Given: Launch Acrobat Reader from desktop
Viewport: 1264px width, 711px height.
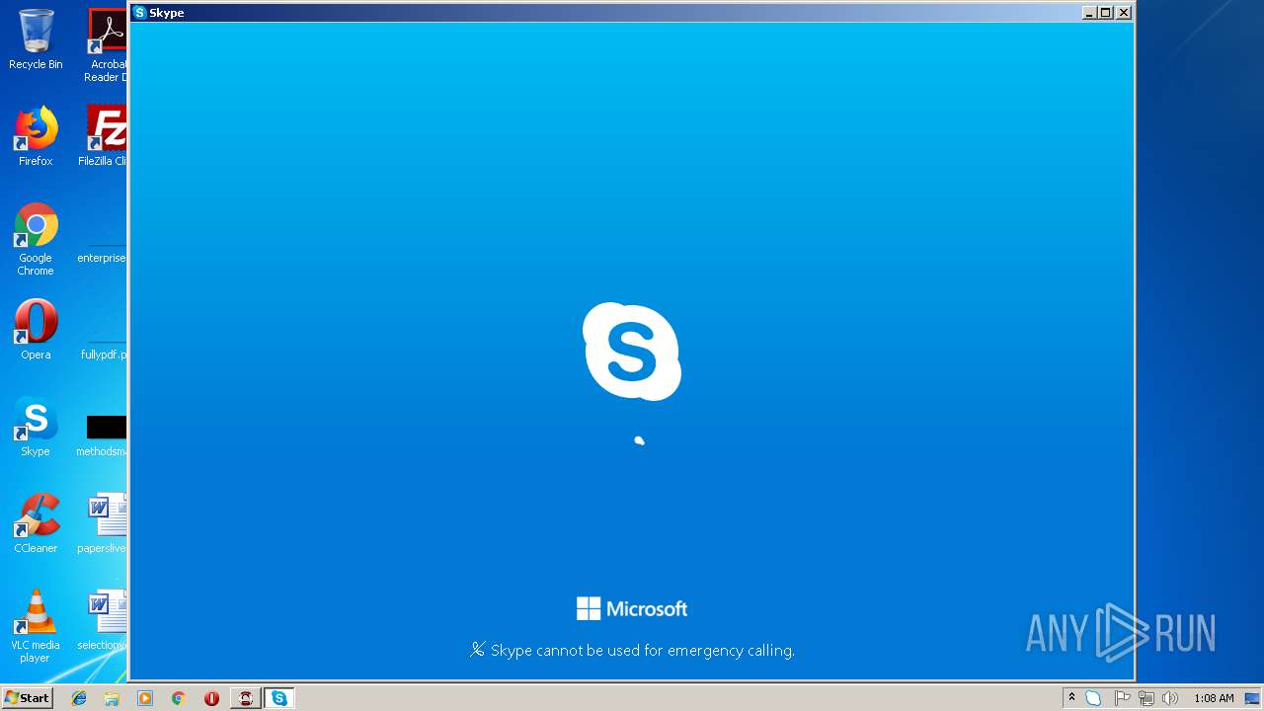Looking at the screenshot, I should tap(107, 44).
